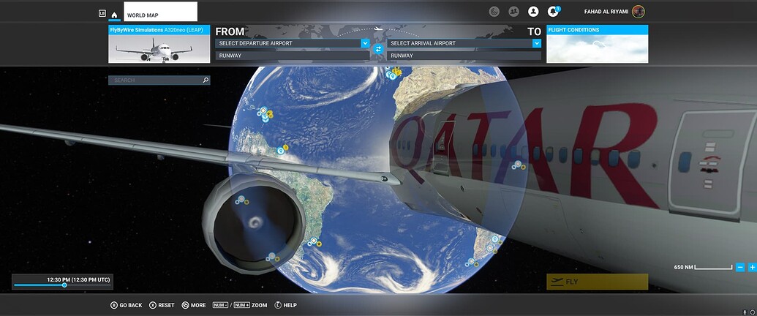Open the multiplayer group icon
The image size is (757, 316).
513,12
